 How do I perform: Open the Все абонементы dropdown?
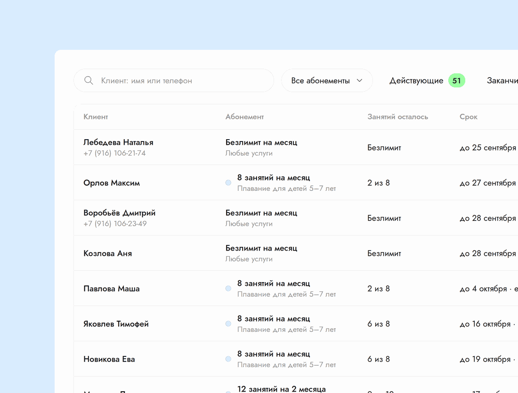[x=327, y=80]
